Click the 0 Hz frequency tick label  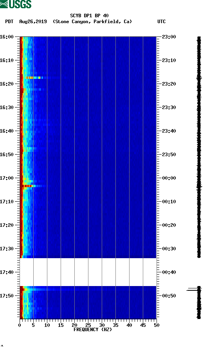20,325
